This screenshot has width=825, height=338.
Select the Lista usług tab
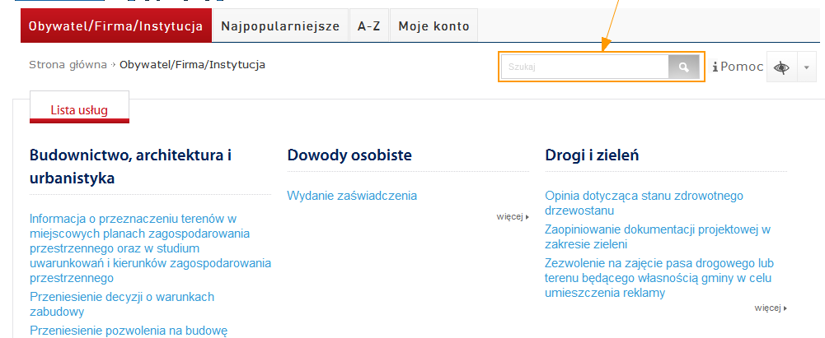point(79,109)
